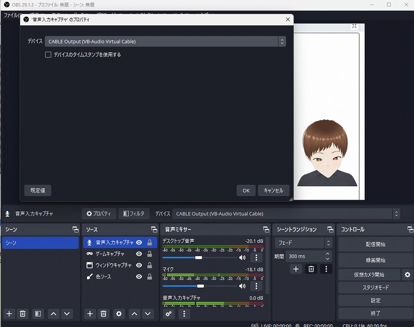Open ファイル menu
This screenshot has width=414, height=327.
[11, 16]
